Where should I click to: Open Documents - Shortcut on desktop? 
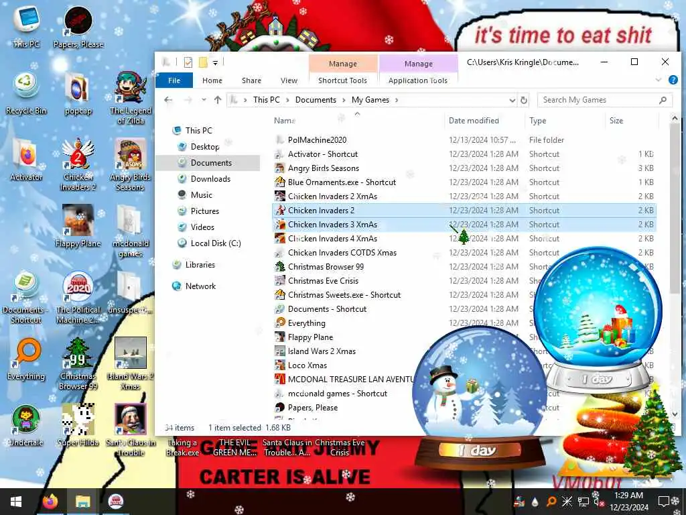click(x=26, y=298)
